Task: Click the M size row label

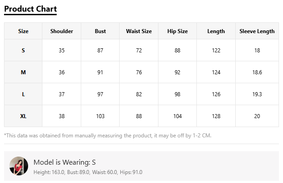Action: click(x=23, y=72)
